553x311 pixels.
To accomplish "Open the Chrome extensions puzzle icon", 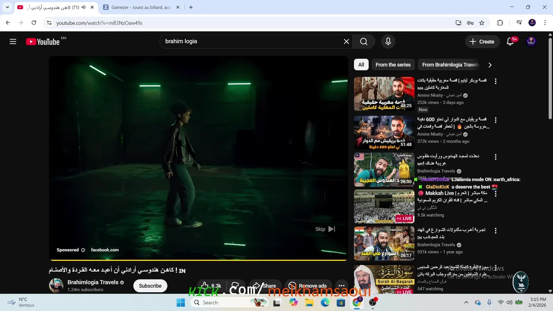I will coord(500,22).
